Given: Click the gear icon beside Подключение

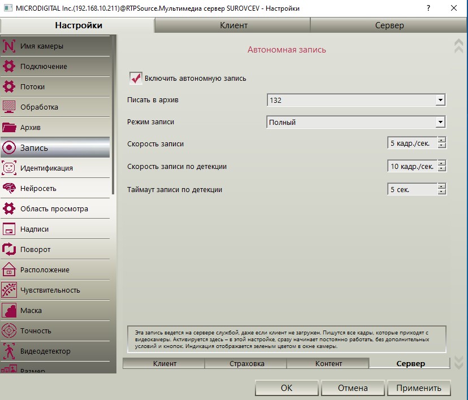Looking at the screenshot, I should point(9,66).
